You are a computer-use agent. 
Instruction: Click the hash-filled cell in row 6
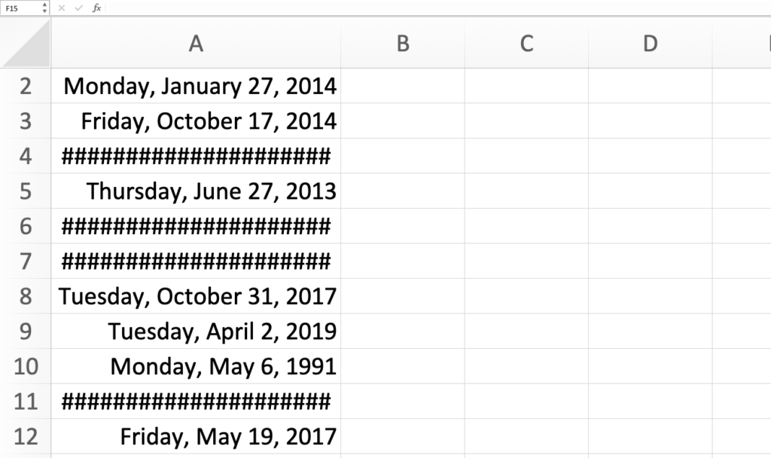pos(196,226)
